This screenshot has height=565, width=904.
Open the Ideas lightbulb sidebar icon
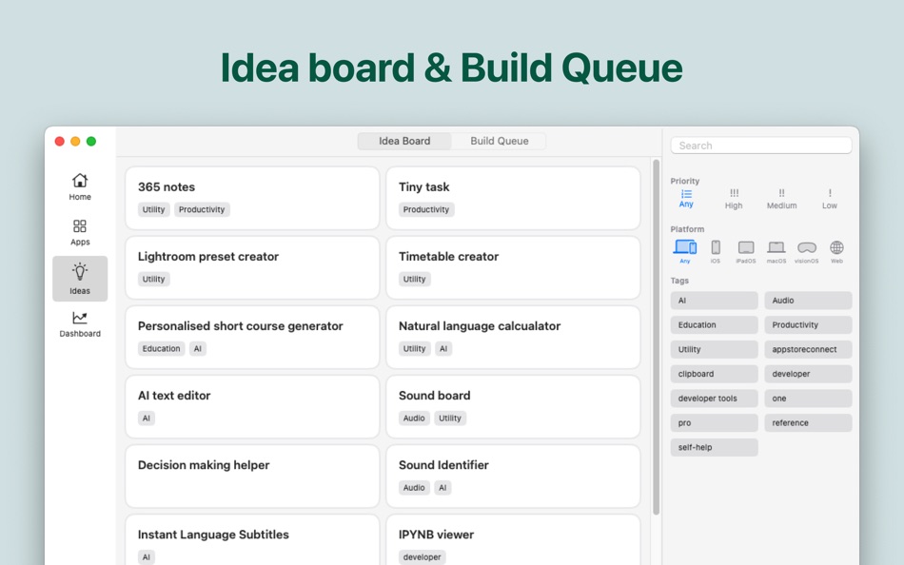point(80,278)
